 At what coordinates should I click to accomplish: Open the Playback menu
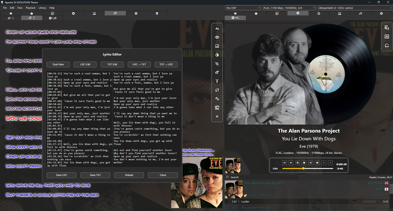pos(31,8)
